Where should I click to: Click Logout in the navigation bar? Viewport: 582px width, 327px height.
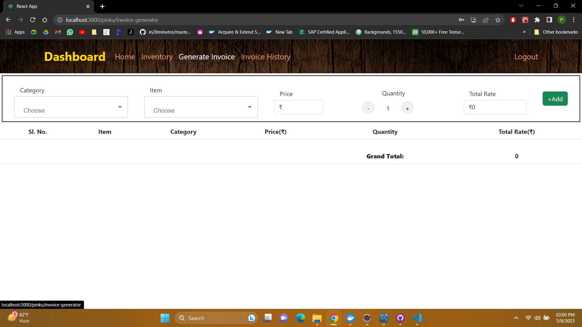(x=526, y=57)
